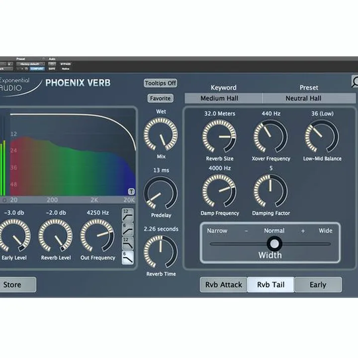Click the PHOENIX VERB title
Screen dimensions: 358x358
coord(78,83)
